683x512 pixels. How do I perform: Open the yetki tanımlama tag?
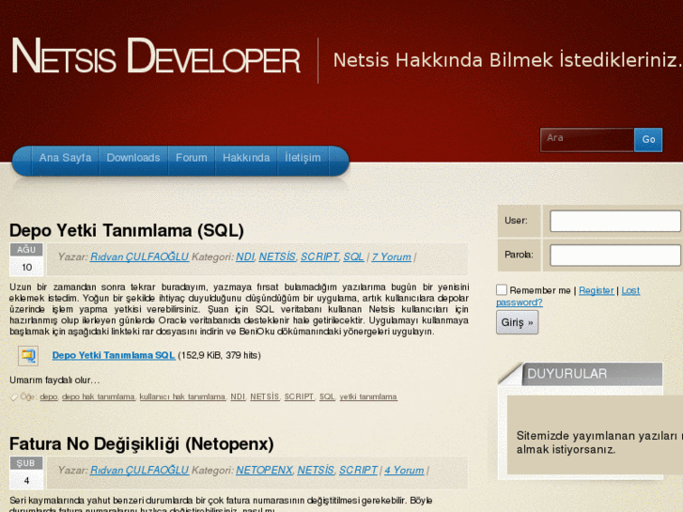point(368,397)
